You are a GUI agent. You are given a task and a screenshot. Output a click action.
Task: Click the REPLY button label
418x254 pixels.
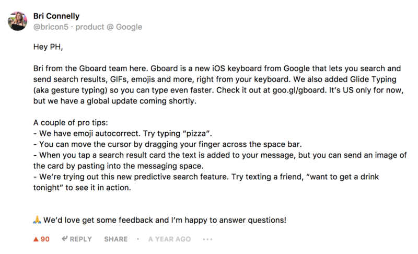(x=81, y=239)
